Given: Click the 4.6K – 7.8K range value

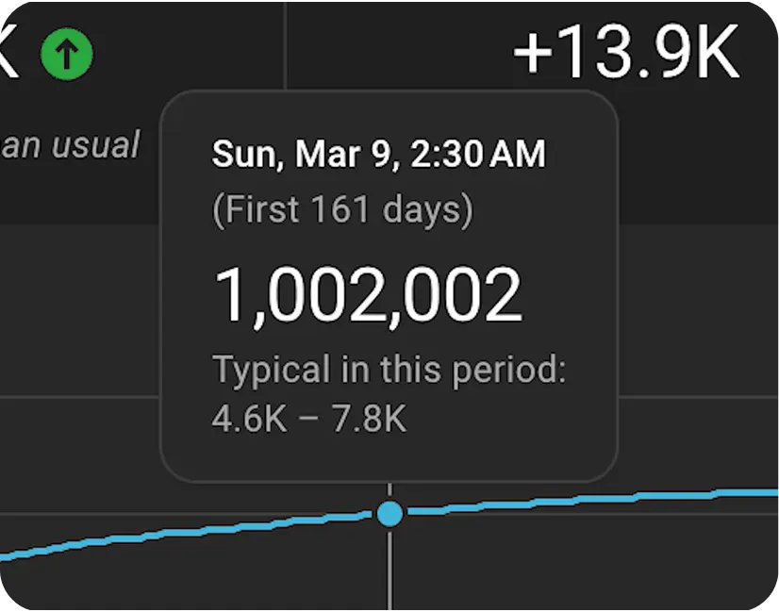Looking at the screenshot, I should point(309,419).
